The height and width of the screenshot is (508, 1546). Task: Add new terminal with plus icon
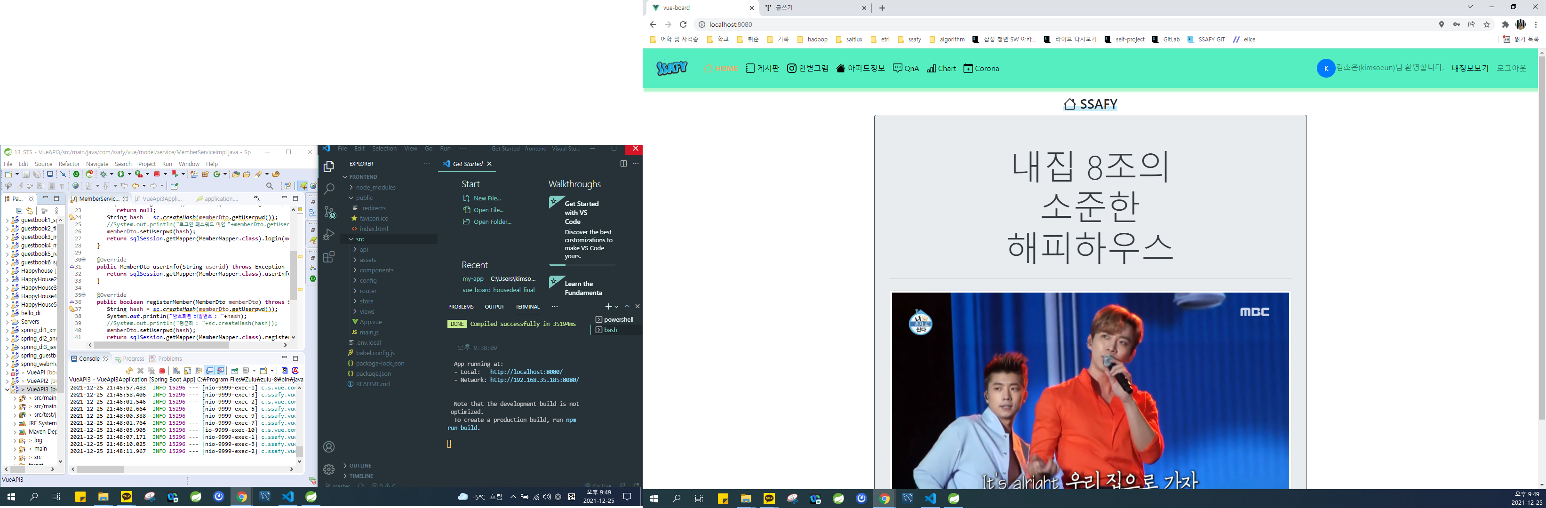tap(608, 307)
